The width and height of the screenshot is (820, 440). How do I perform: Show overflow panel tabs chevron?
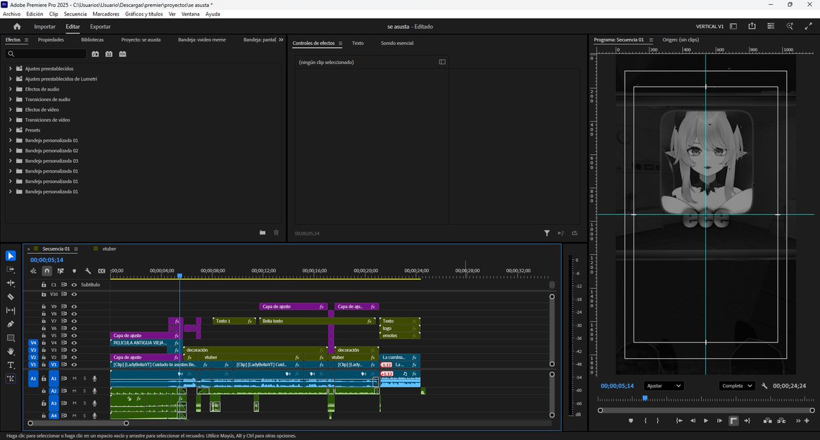click(x=282, y=40)
